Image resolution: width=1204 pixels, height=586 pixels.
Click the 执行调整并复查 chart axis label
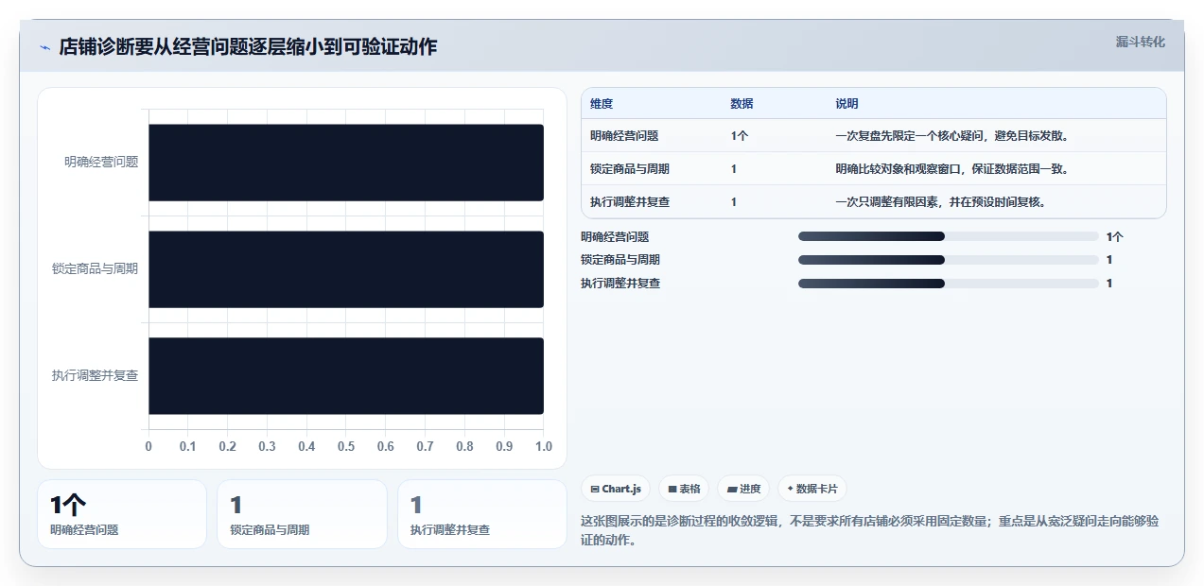coord(95,376)
